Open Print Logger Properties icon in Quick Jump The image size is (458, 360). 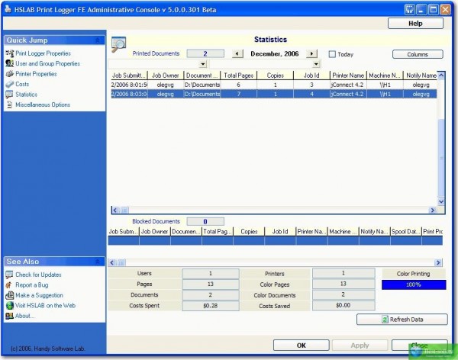click(9, 53)
